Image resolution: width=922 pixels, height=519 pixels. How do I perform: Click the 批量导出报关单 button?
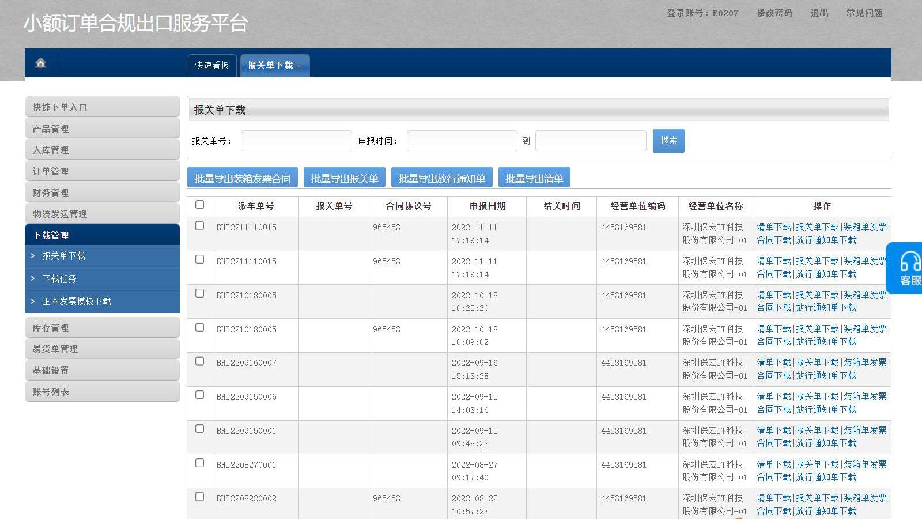(344, 177)
